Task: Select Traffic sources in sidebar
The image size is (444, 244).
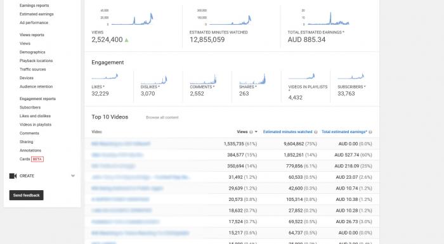Action: coord(32,69)
